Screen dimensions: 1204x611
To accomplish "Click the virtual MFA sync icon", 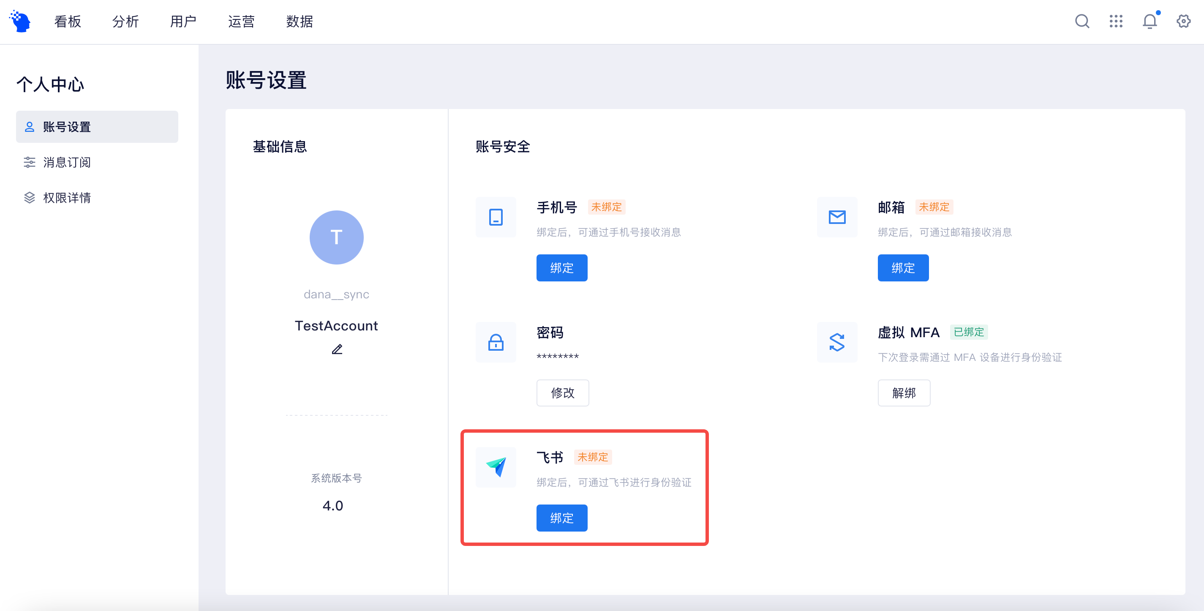I will (837, 342).
